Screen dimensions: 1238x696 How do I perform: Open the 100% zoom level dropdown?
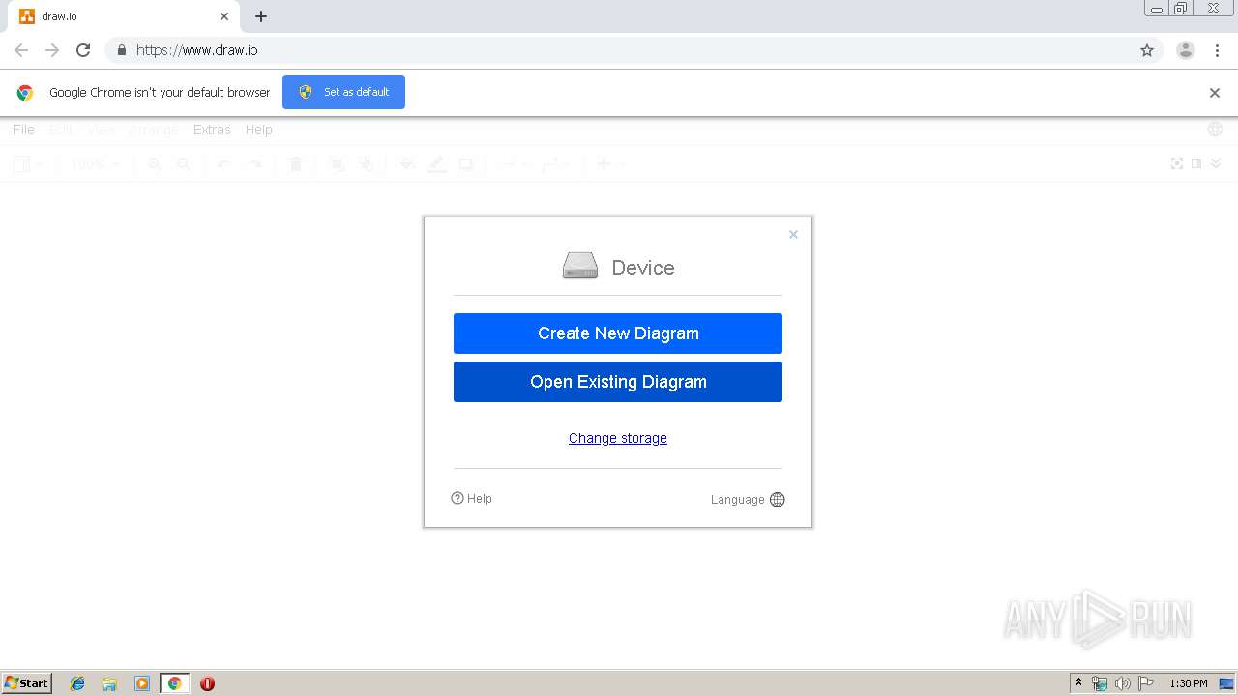coord(94,164)
